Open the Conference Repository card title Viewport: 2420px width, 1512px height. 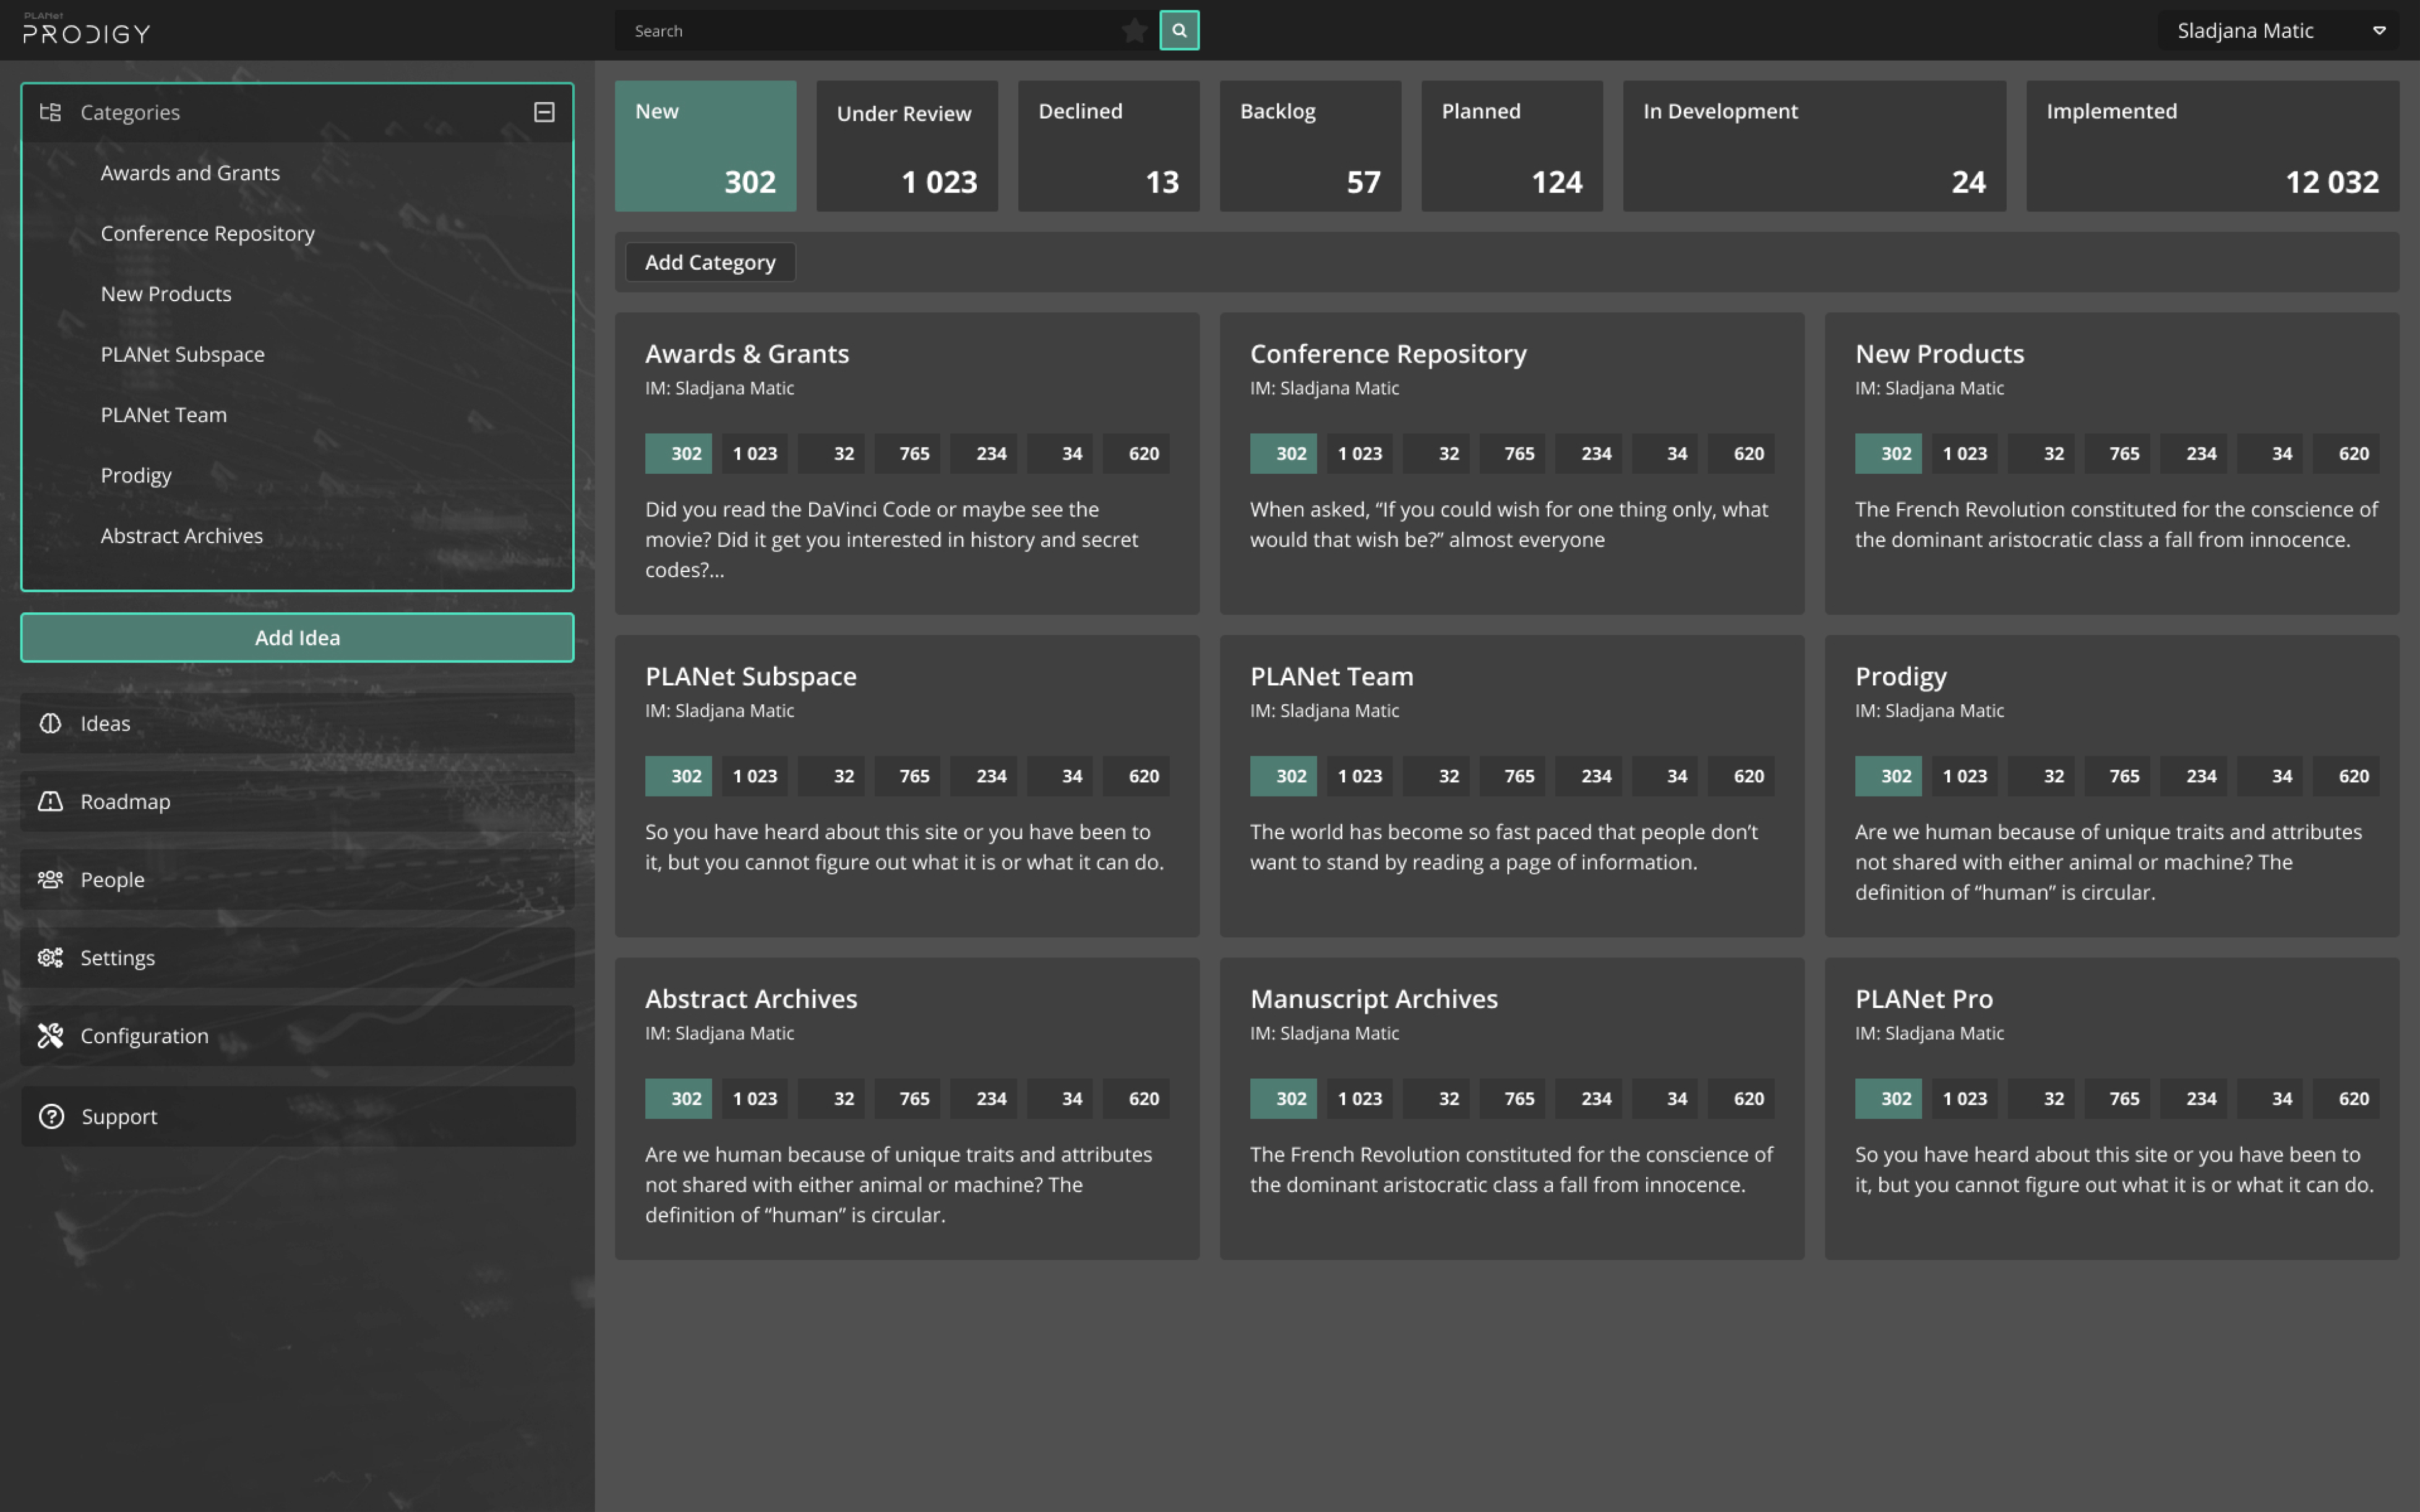click(1388, 353)
